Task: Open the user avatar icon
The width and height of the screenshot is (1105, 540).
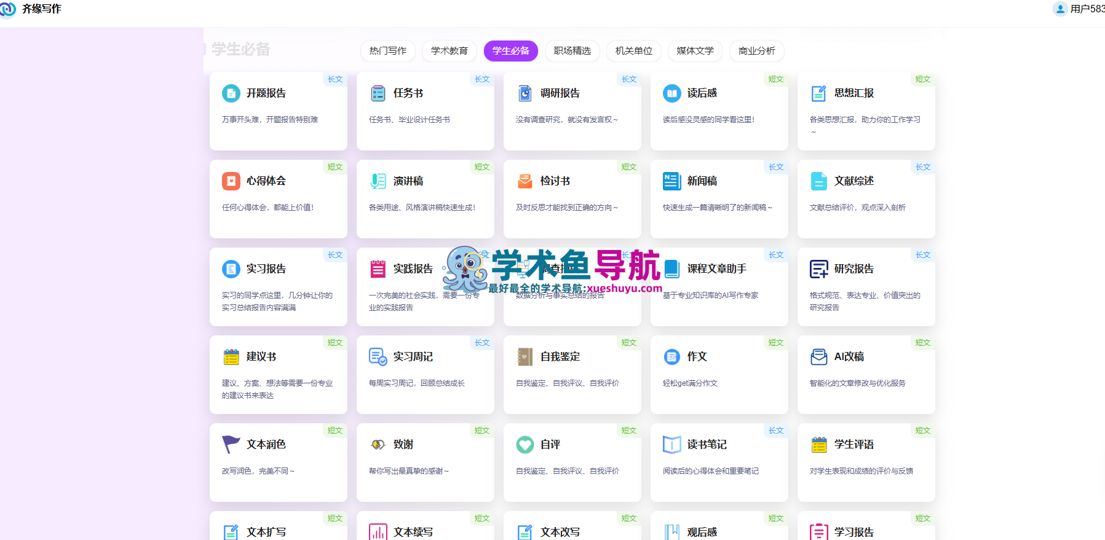Action: (1060, 9)
